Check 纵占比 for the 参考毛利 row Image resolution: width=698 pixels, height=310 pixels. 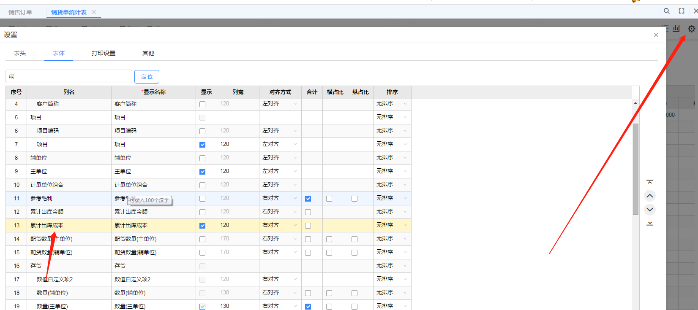click(354, 199)
